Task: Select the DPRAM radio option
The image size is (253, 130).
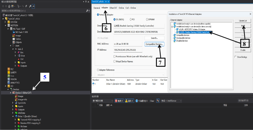Action: pyautogui.click(x=147, y=20)
